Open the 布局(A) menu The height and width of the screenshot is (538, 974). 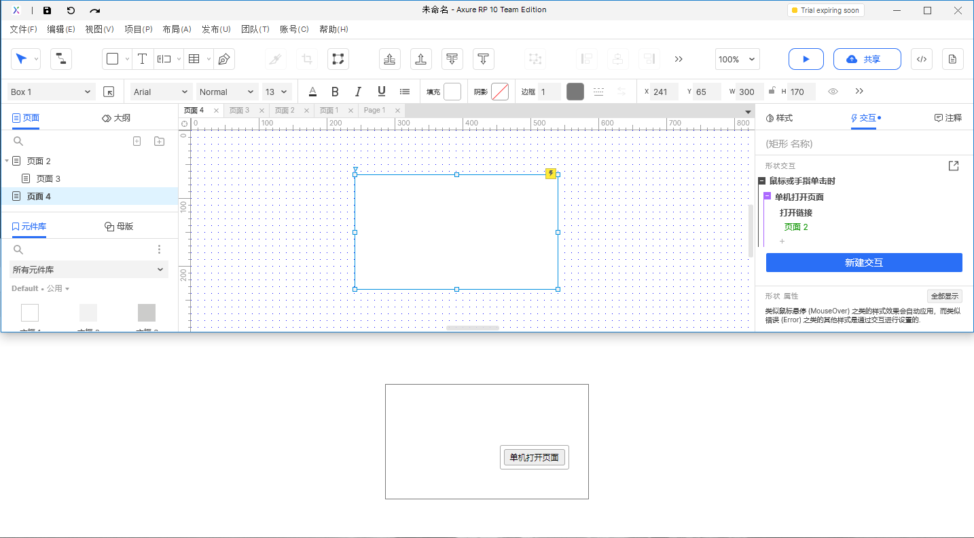point(177,29)
